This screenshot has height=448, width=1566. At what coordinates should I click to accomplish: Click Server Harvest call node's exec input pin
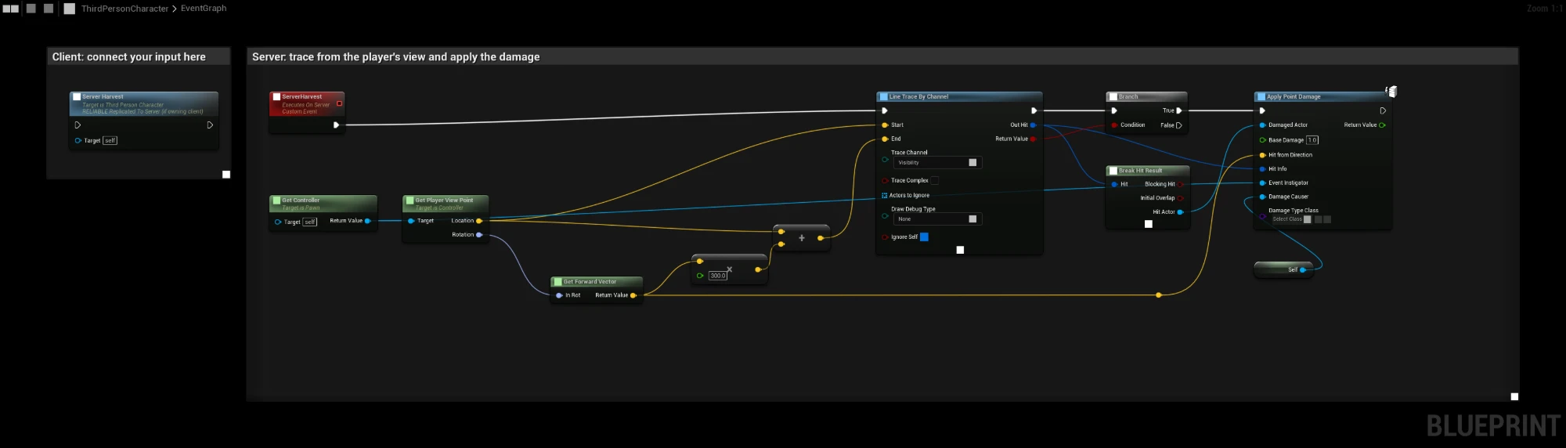pyautogui.click(x=78, y=125)
